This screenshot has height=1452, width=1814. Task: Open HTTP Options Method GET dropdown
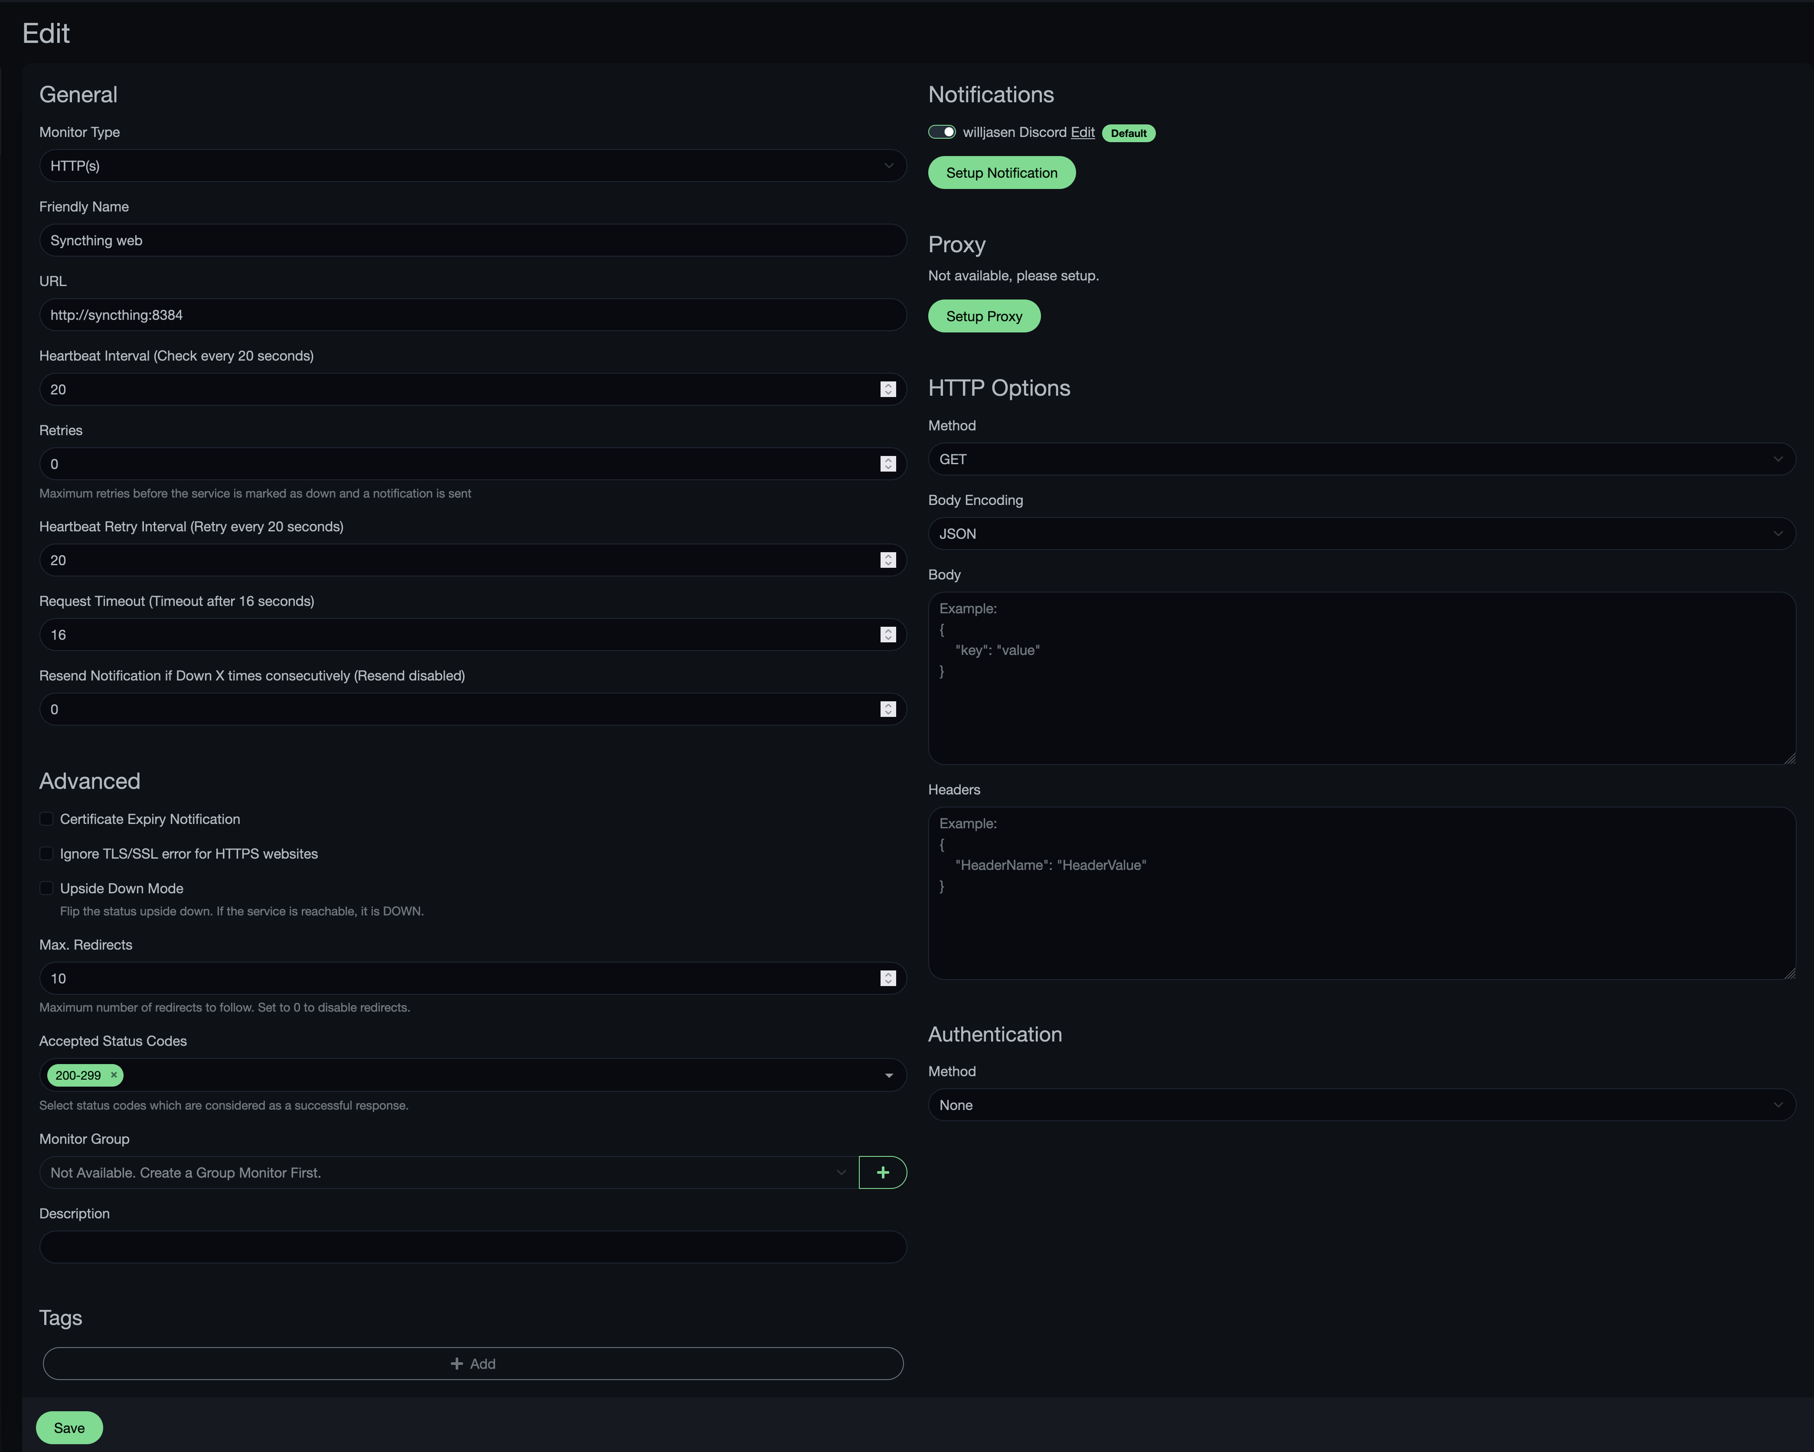1360,459
